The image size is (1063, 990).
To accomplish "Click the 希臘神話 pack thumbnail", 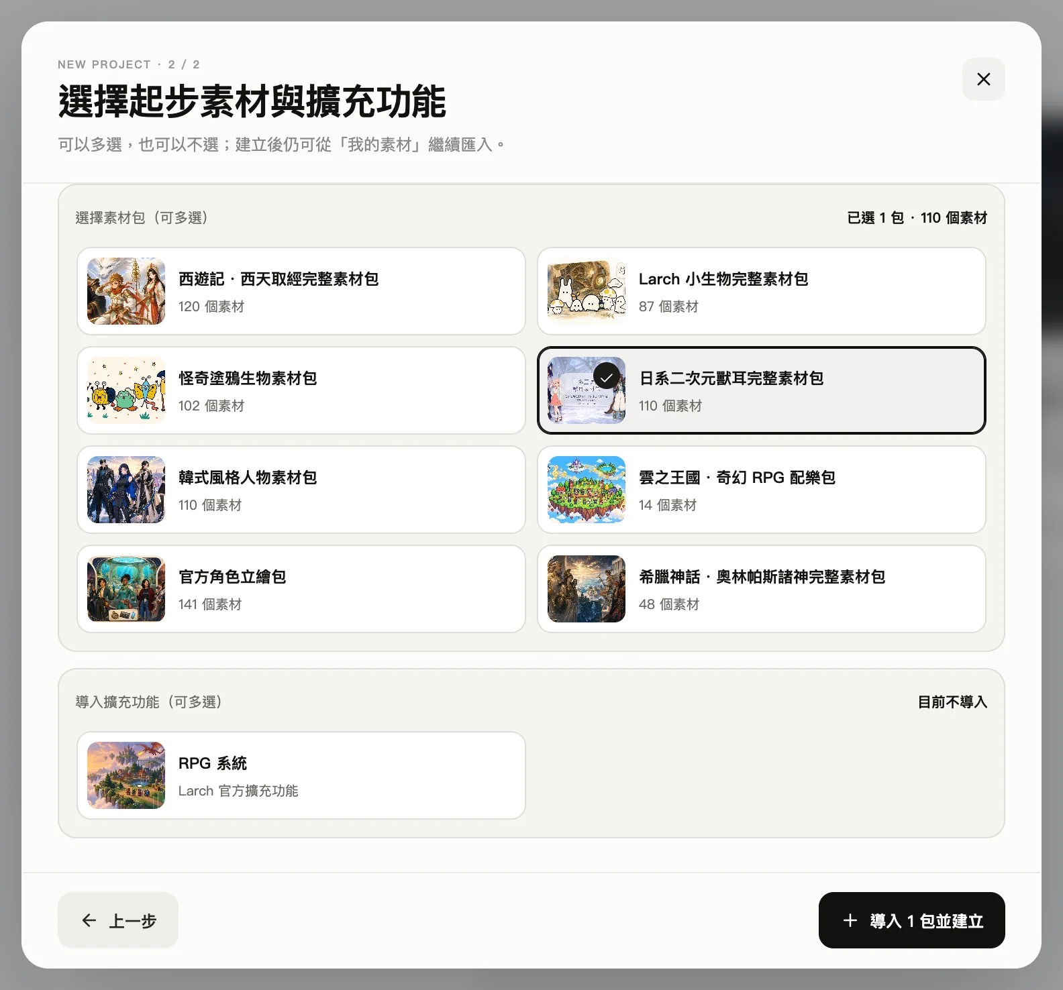I will coord(587,589).
